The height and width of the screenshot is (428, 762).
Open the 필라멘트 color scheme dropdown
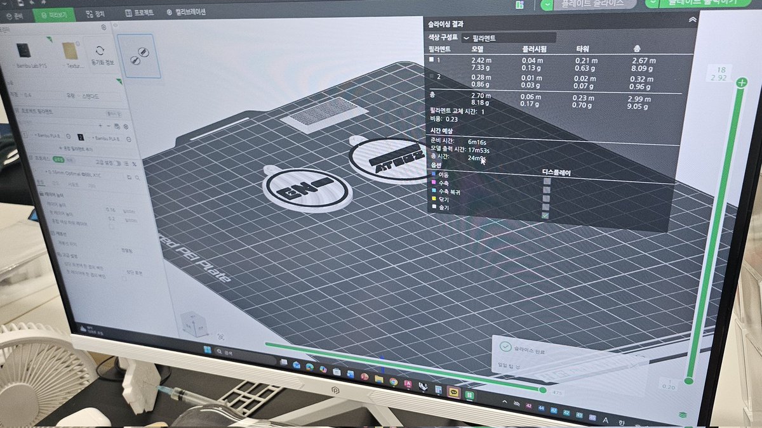tap(509, 38)
